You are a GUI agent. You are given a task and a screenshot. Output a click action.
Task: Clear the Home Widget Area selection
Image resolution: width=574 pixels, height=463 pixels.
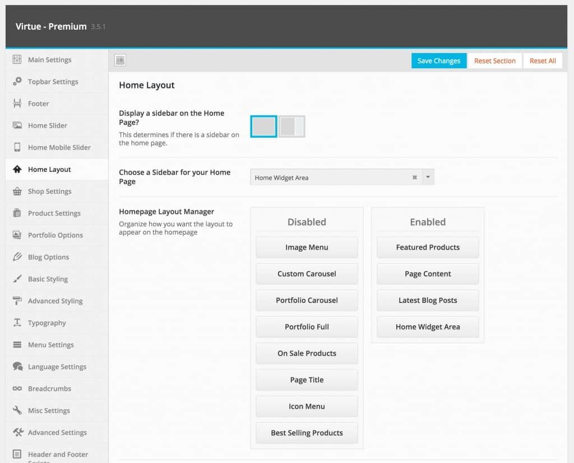[414, 177]
